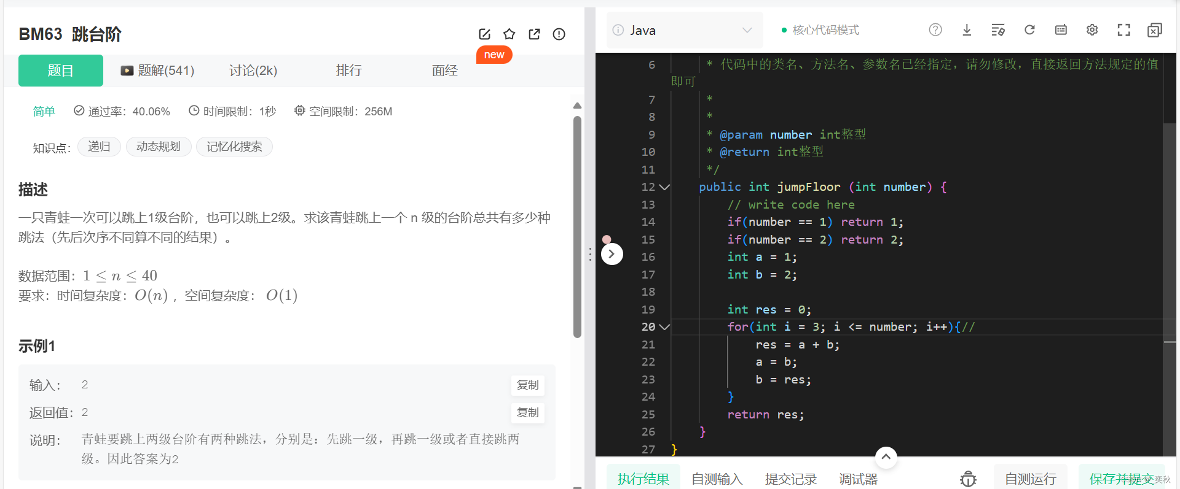
Task: Click the scroll-up arrow of description panel
Action: 577,106
